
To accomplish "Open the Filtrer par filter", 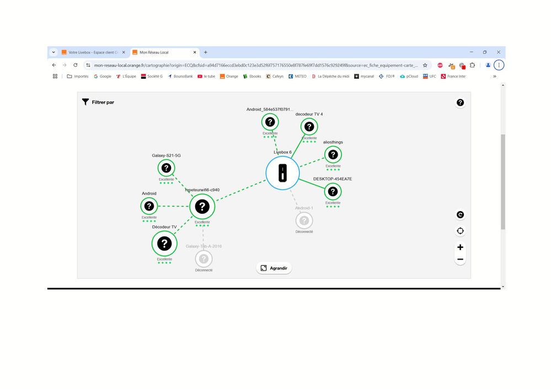I will point(98,102).
